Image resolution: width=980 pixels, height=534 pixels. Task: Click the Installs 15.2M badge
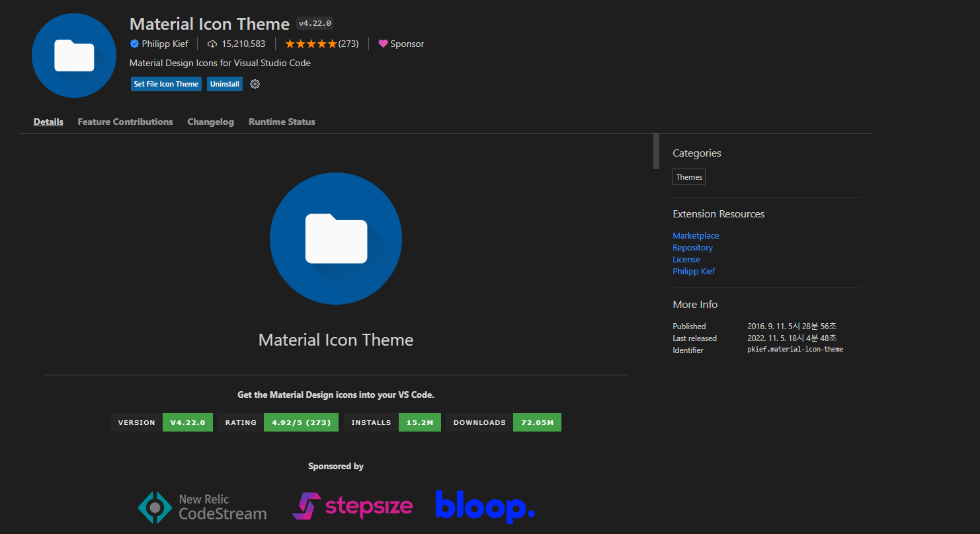(x=392, y=422)
